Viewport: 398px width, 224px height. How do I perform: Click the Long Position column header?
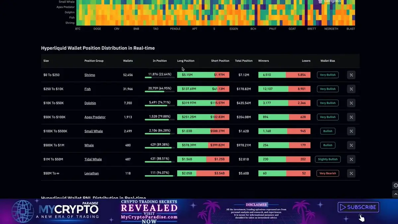tap(186, 61)
